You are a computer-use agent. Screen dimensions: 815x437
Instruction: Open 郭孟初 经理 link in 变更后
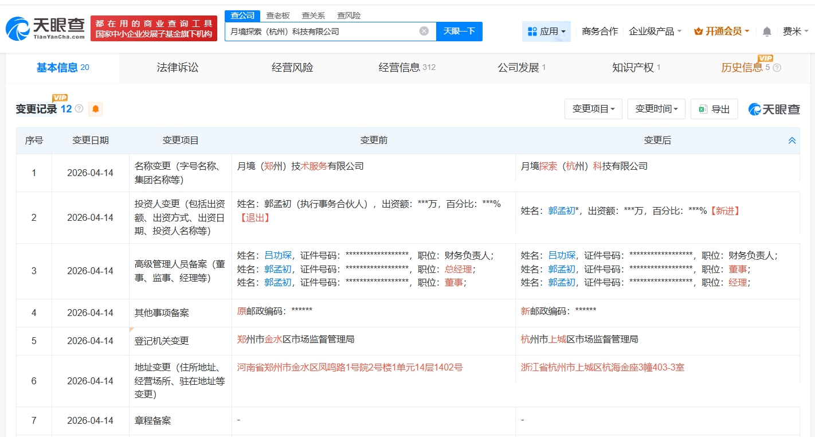tap(562, 282)
